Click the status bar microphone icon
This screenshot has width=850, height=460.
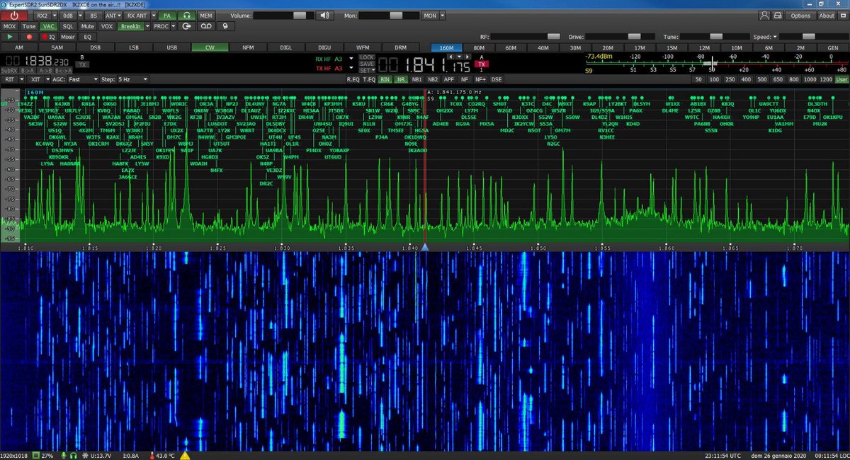click(x=63, y=455)
